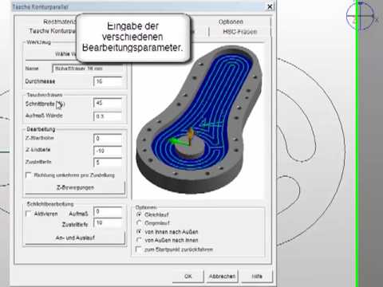The width and height of the screenshot is (383, 287).
Task: Edit the Z-Endtiefe field
Action: coord(108,151)
